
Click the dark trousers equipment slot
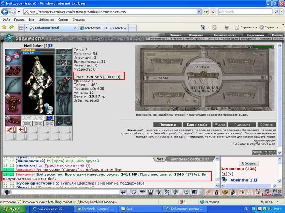coord(63,104)
